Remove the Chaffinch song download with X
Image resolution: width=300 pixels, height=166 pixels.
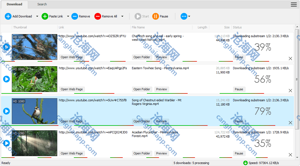pyautogui.click(x=290, y=59)
